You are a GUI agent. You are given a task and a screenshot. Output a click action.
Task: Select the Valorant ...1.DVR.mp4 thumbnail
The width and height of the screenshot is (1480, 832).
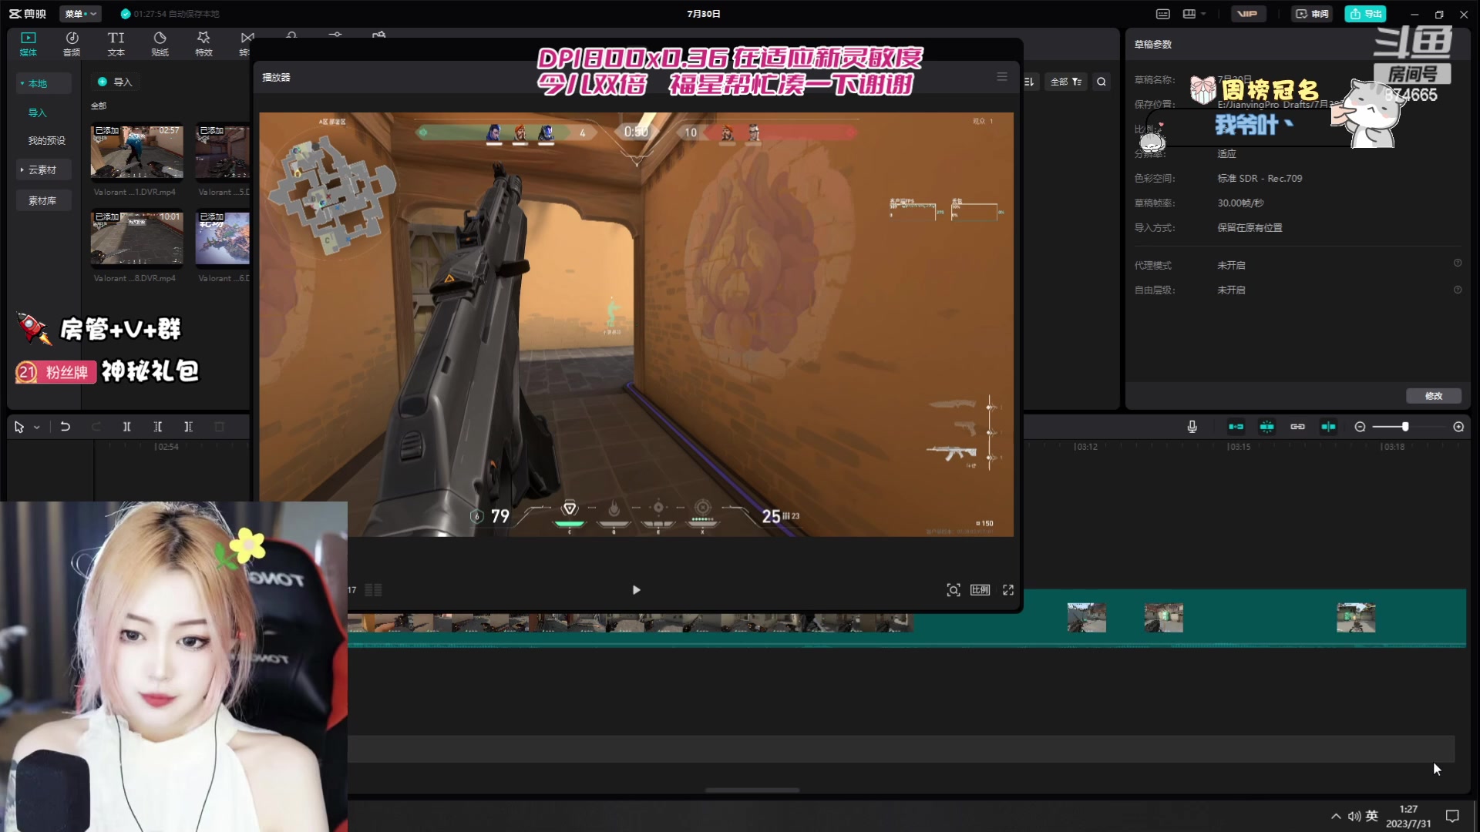137,152
